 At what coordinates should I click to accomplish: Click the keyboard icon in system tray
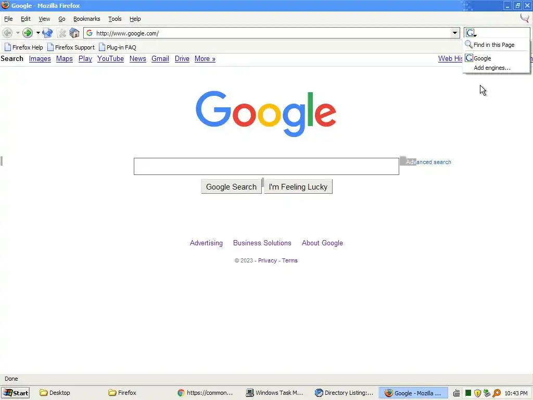click(x=456, y=393)
